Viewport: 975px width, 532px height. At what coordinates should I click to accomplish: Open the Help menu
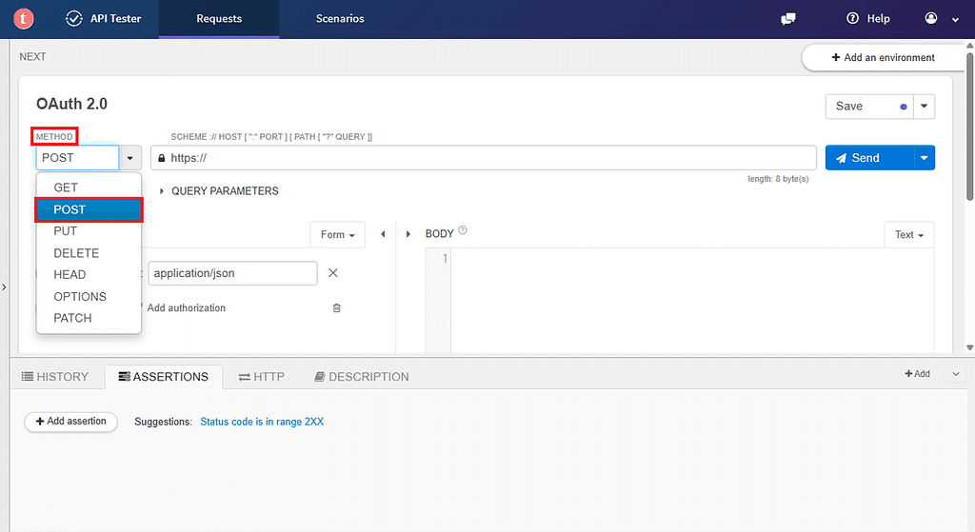(x=868, y=19)
